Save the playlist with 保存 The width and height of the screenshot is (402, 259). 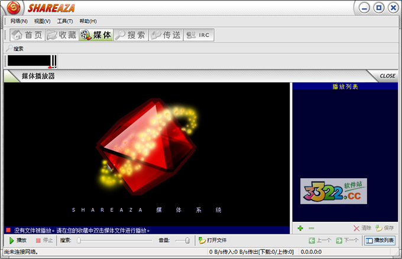[x=384, y=228]
